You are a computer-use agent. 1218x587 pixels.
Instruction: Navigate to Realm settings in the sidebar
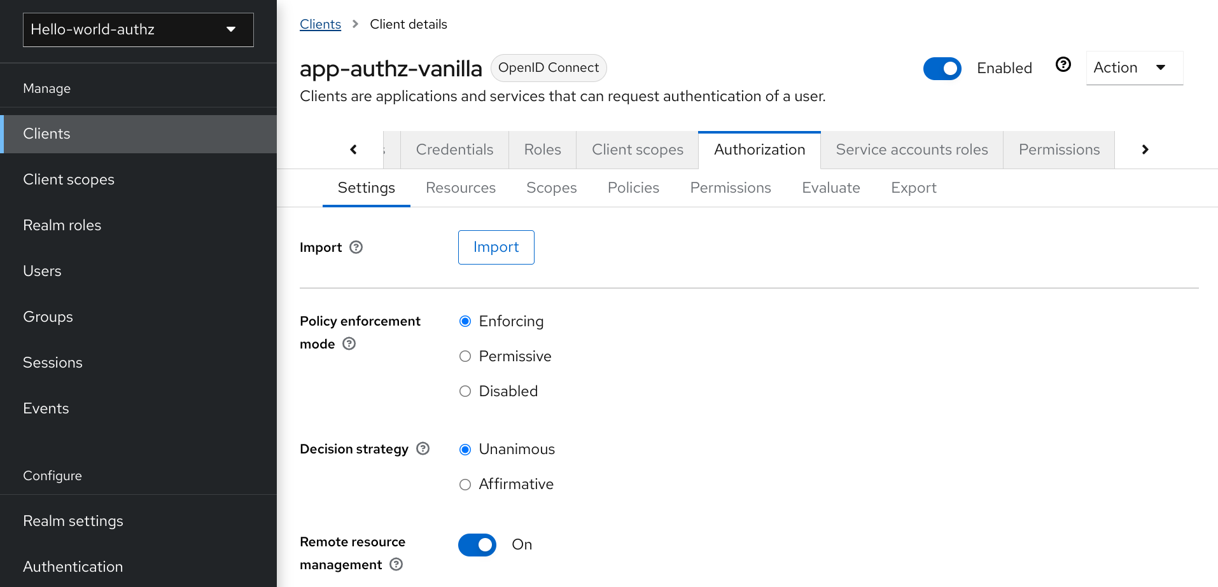[x=73, y=520]
